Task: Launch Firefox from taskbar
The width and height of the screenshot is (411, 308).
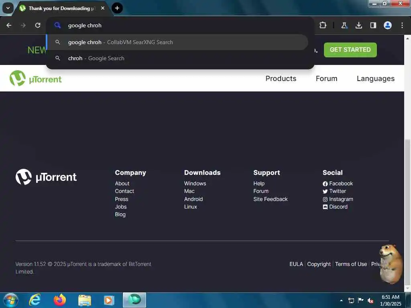Action: click(x=59, y=300)
